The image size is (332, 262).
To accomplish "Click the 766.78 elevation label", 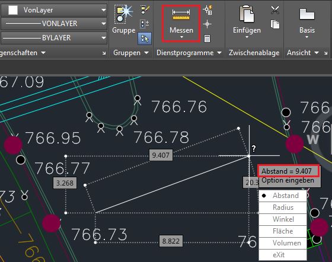I will 161,138.
